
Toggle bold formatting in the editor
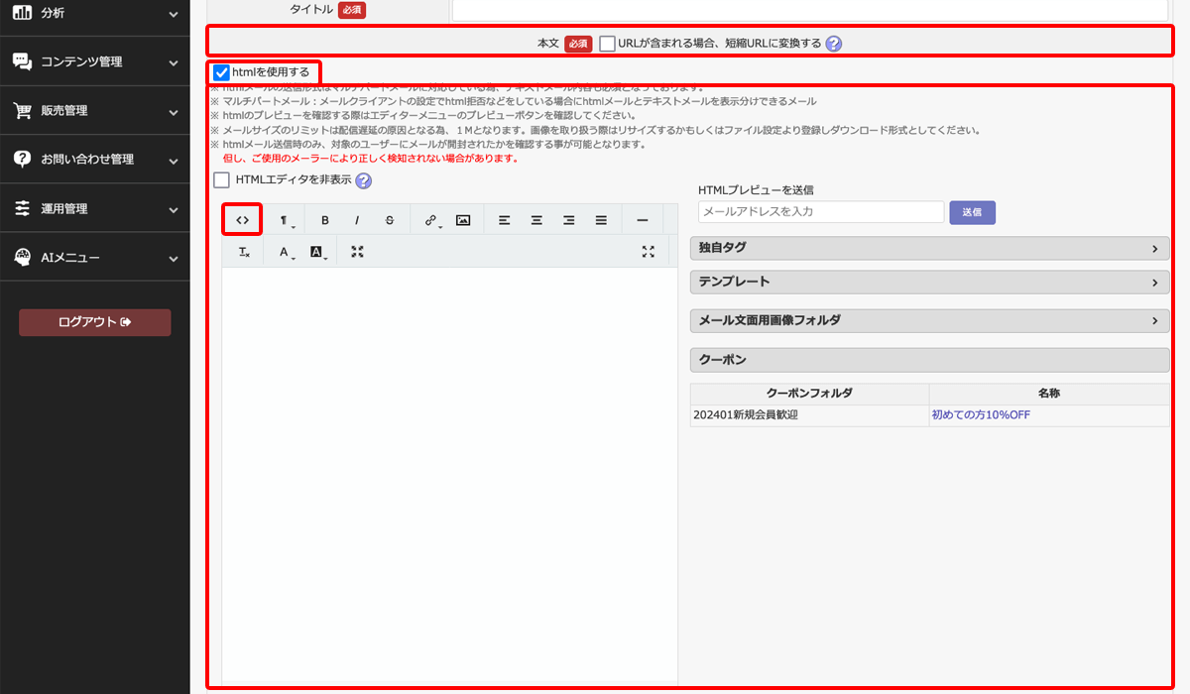[325, 220]
